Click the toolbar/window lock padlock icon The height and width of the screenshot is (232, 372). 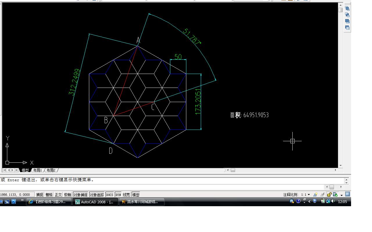(x=329, y=195)
